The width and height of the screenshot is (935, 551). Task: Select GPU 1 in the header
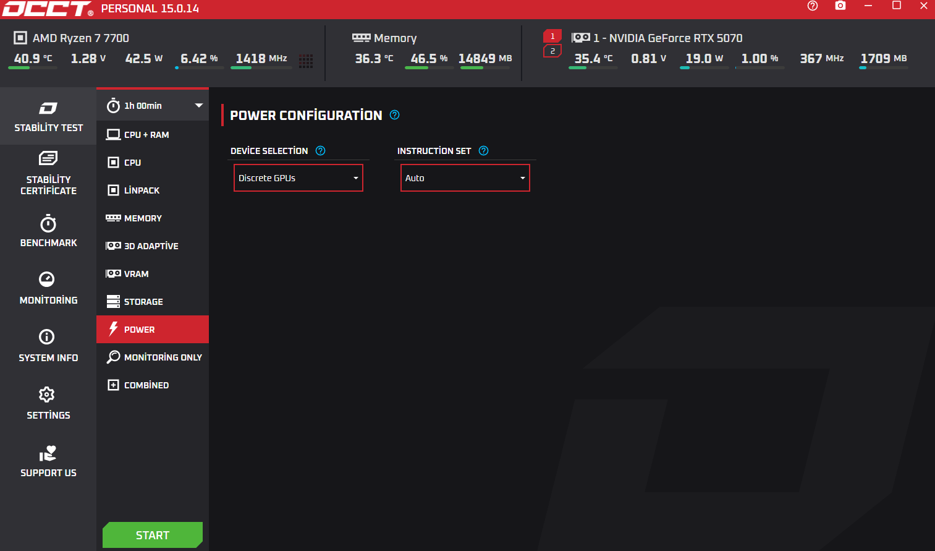pos(552,36)
